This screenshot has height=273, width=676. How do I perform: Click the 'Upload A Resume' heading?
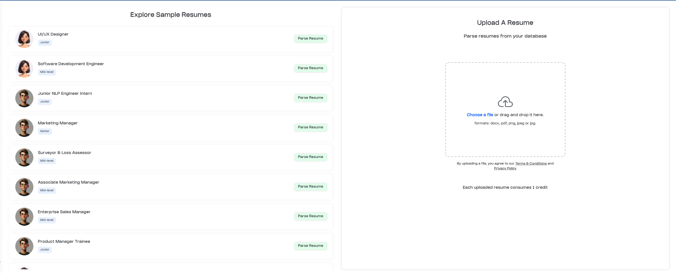[x=505, y=23]
